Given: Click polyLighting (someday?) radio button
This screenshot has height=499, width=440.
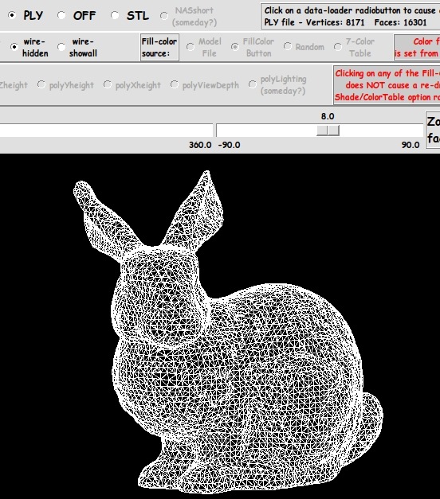Looking at the screenshot, I should [x=253, y=84].
